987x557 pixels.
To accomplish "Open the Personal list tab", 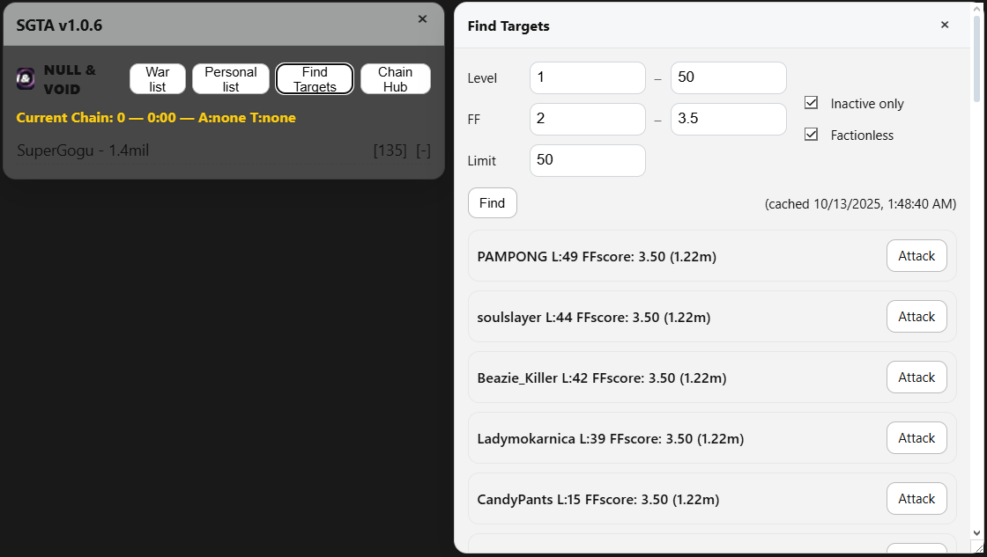I will 230,78.
